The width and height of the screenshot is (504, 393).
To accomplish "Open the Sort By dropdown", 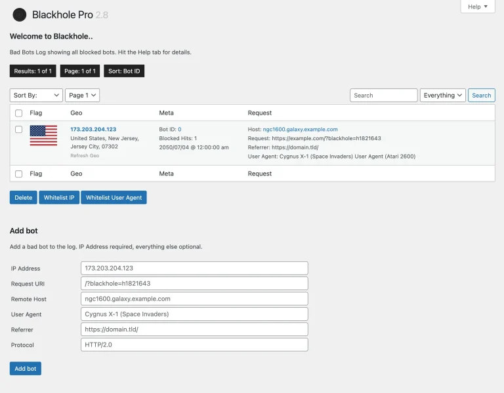I will 36,95.
